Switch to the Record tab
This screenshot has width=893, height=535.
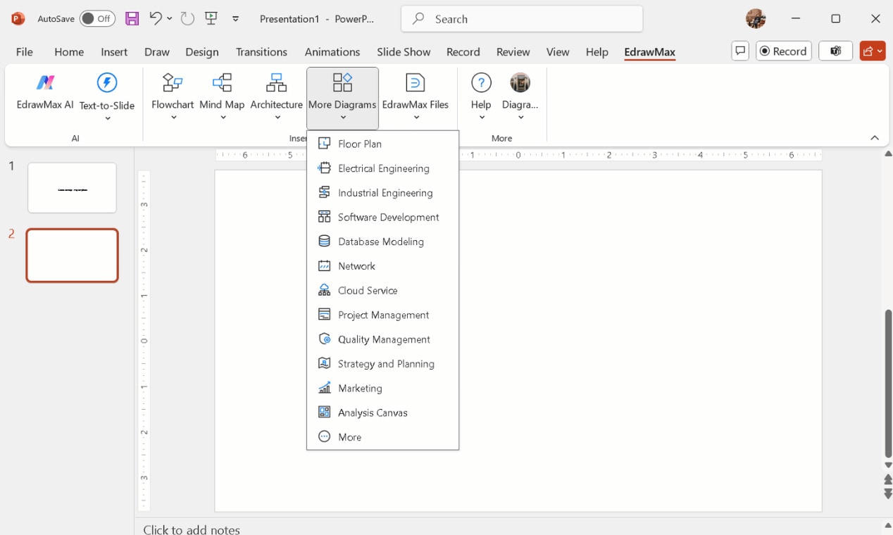click(463, 52)
